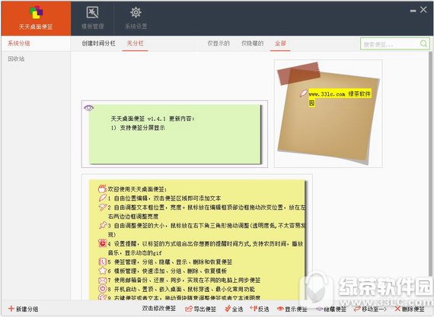The width and height of the screenshot is (434, 317).
Task: Filter by 仅隐藏的 notes
Action: [x=253, y=43]
